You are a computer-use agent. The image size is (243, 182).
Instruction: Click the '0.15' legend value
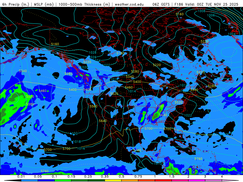71,177
